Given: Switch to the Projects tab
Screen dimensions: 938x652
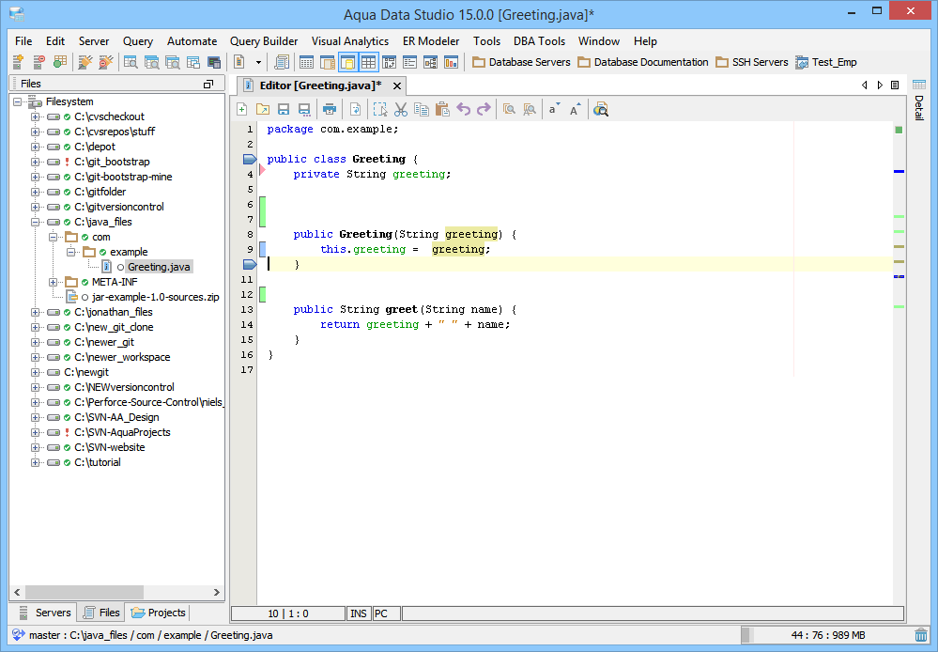Looking at the screenshot, I should (x=158, y=613).
